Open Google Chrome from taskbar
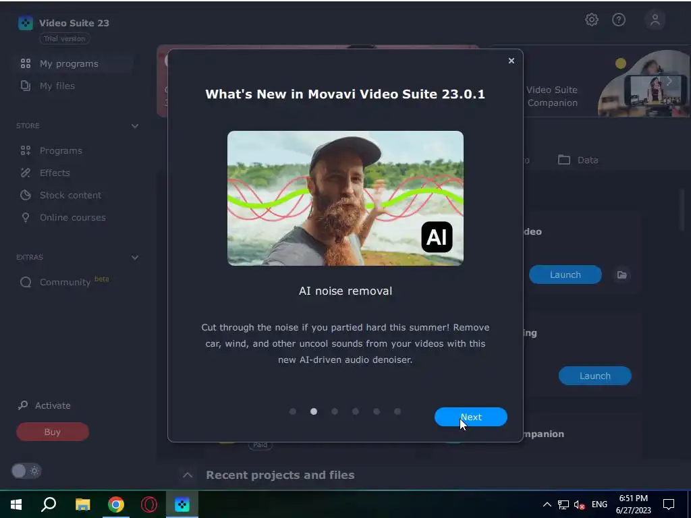Viewport: 691px width, 518px height. 116,505
